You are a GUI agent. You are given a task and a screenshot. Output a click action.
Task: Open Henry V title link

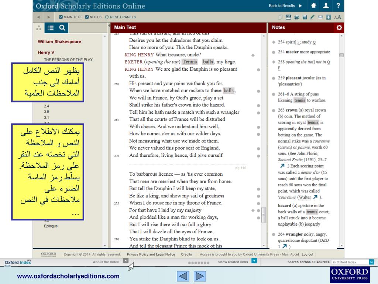46,53
